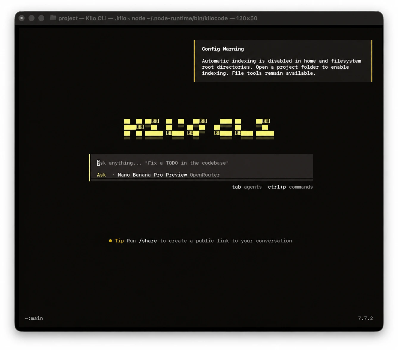This screenshot has width=398, height=350.
Task: Click the '/share' command in the tip
Action: 148,241
